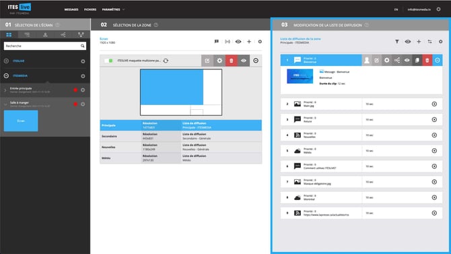Click the blue main zone in the layout preview
The height and width of the screenshot is (254, 451).
tap(172, 88)
